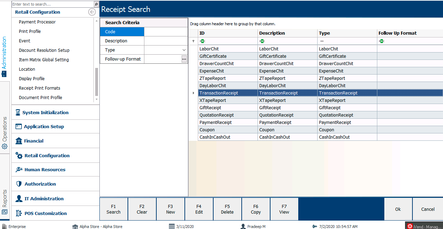This screenshot has width=443, height=229.
Task: Click the iVend Manager taskbar icon
Action: click(x=410, y=226)
